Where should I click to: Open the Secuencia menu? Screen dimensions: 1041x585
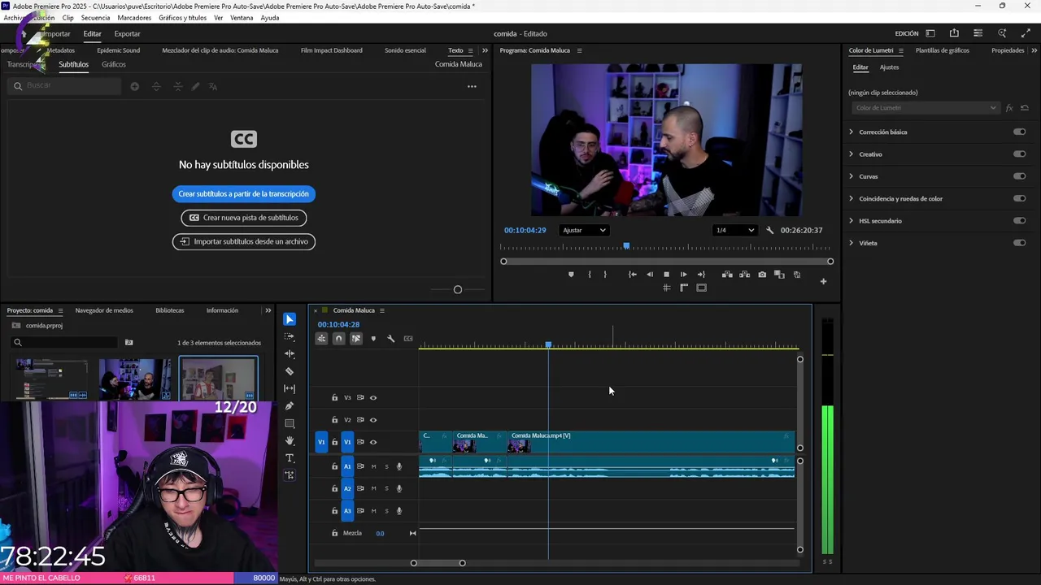pyautogui.click(x=95, y=18)
